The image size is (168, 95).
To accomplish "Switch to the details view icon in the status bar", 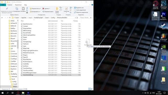I will coord(89,89).
